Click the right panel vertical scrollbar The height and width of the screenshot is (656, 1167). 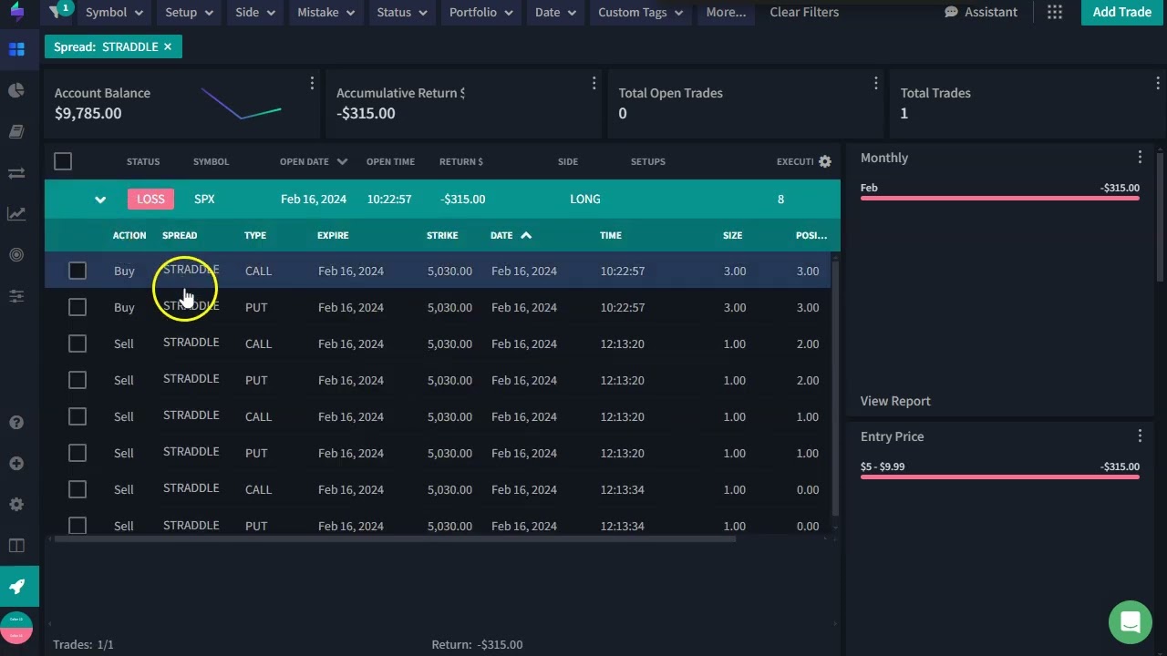(1161, 216)
